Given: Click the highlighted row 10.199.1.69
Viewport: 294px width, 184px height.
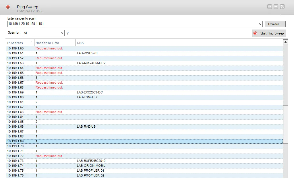Looking at the screenshot, I should pos(144,141).
